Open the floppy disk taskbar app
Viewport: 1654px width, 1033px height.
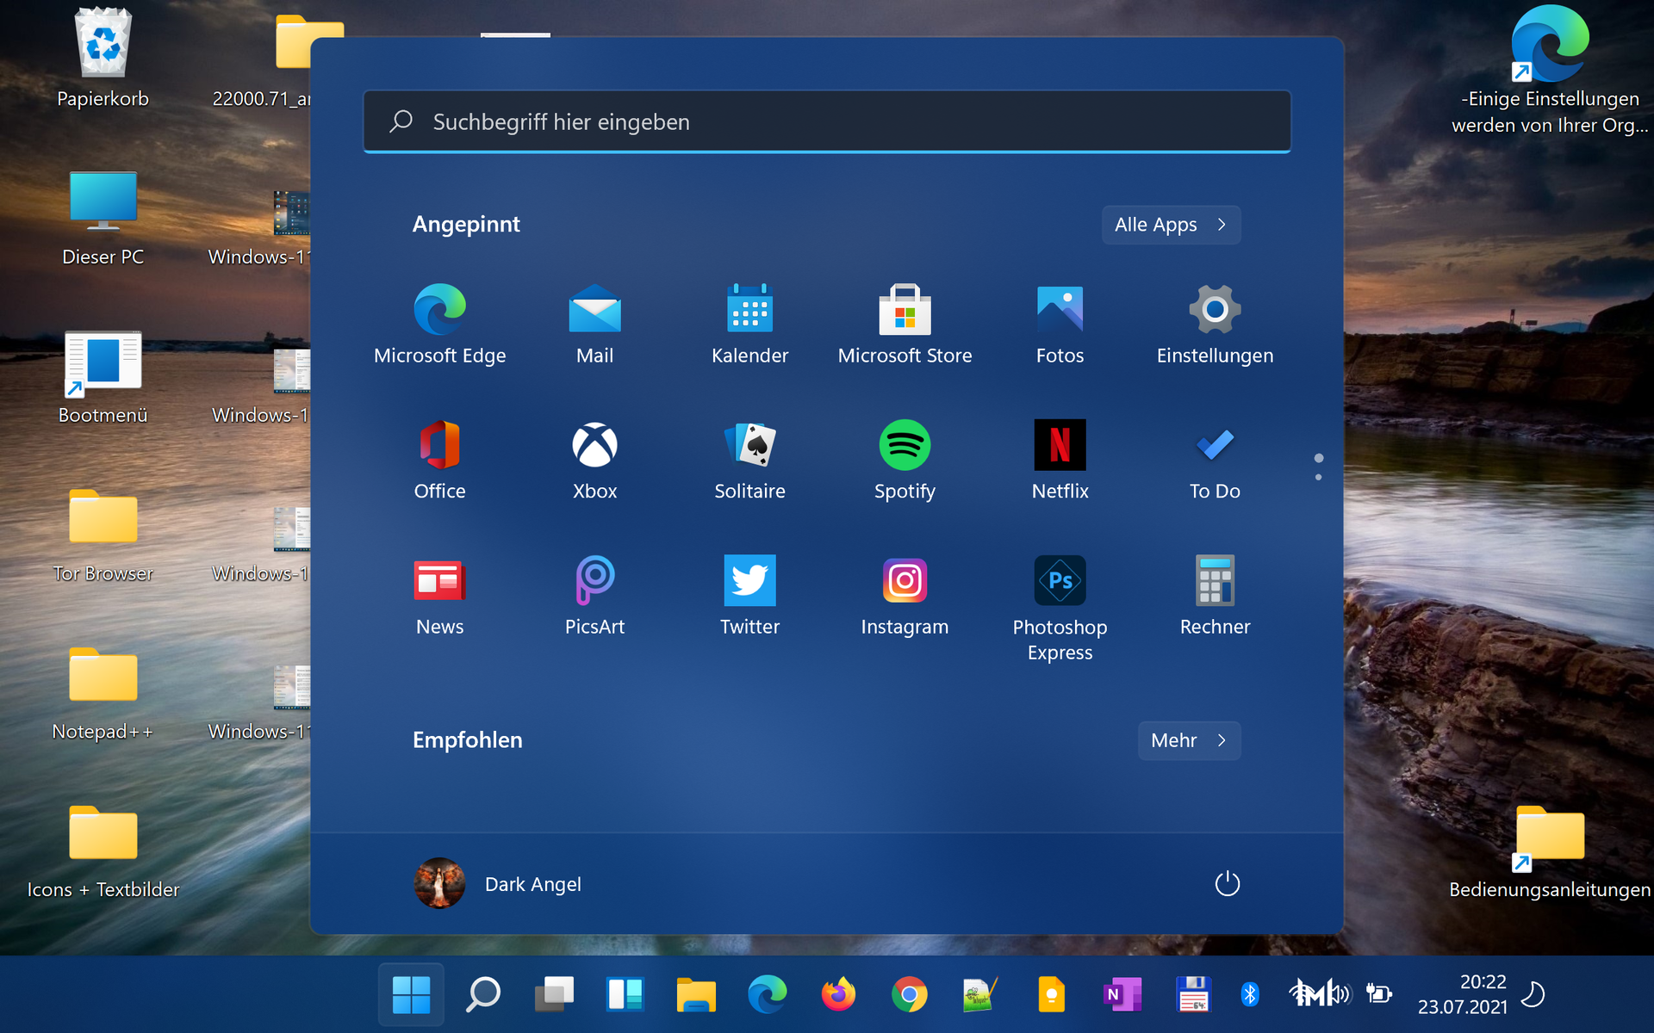pyautogui.click(x=1193, y=994)
